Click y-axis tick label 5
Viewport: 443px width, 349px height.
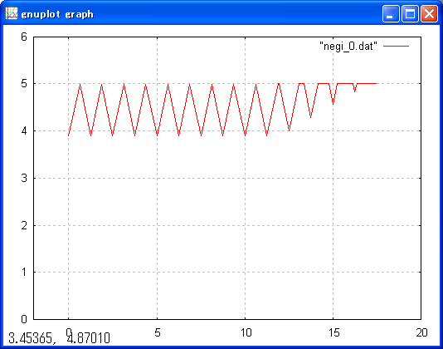24,83
